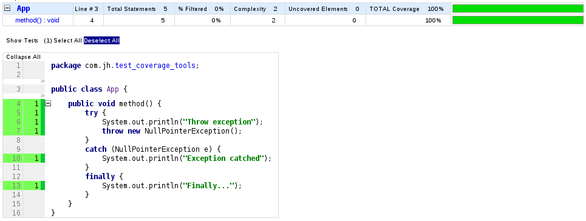
Task: Click method() row 100% coverage value
Action: (x=433, y=21)
